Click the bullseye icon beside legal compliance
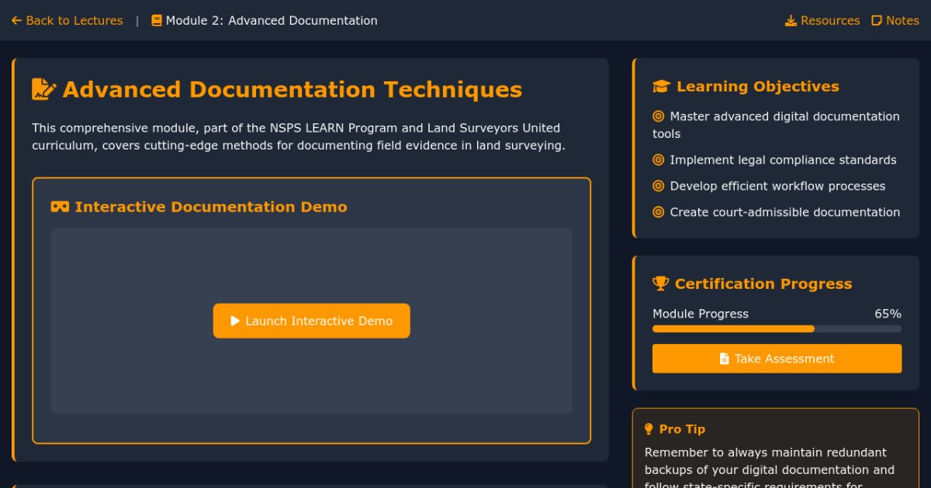The image size is (931, 488). point(659,160)
